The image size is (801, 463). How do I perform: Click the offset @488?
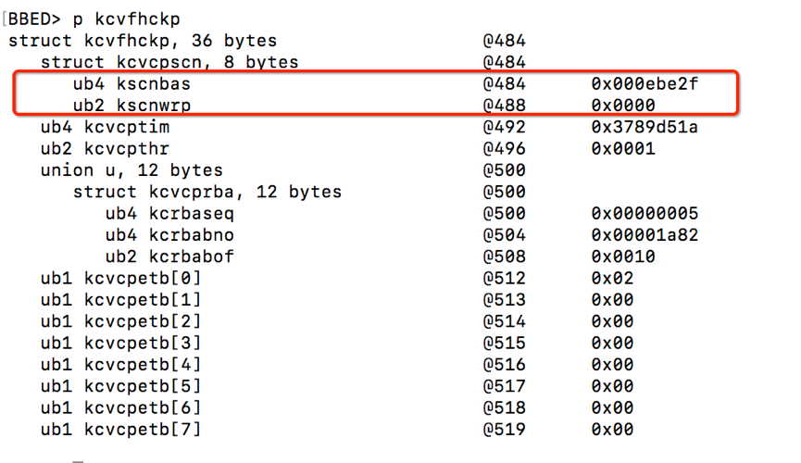pyautogui.click(x=504, y=106)
